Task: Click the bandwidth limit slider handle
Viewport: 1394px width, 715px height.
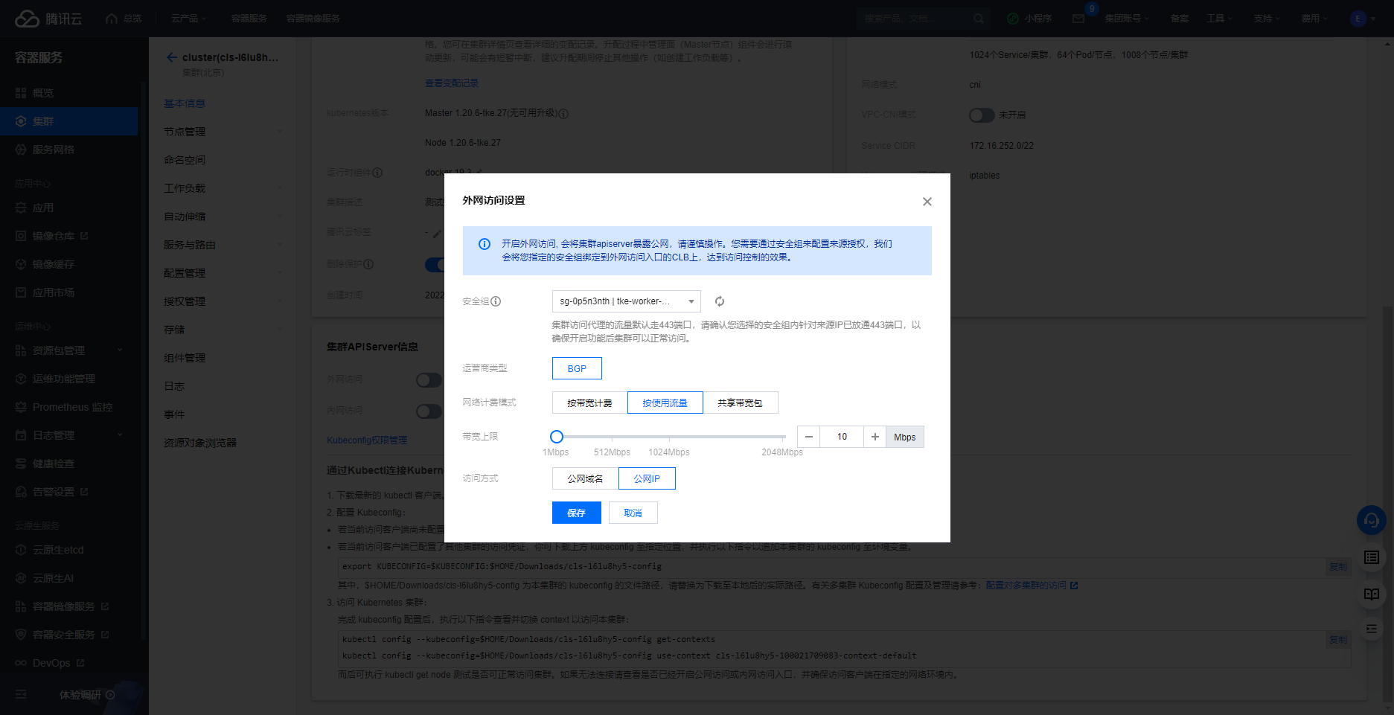Action: pos(557,437)
